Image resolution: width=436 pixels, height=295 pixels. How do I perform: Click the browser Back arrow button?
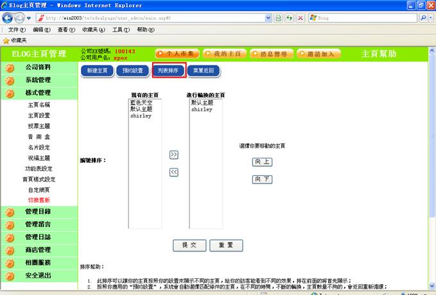[x=8, y=19]
